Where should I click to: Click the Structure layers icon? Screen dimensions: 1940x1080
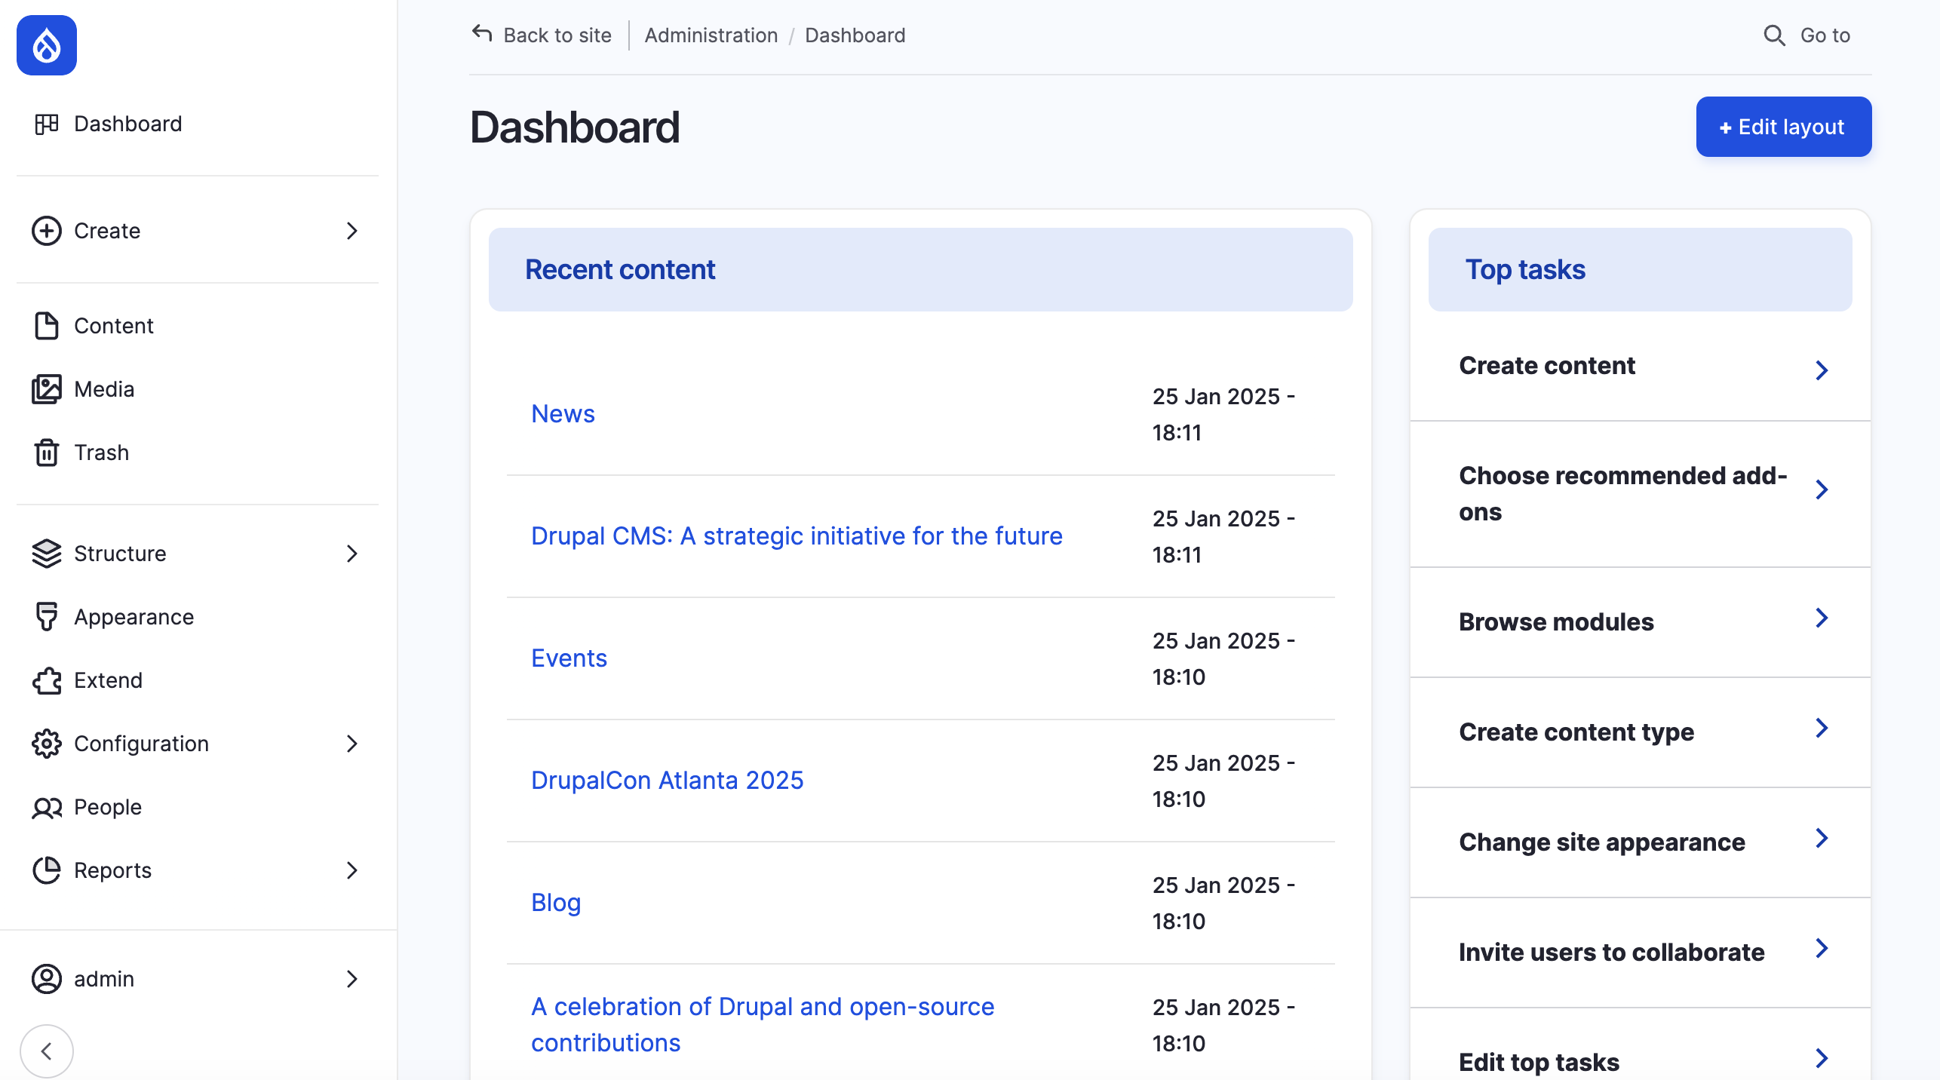48,552
